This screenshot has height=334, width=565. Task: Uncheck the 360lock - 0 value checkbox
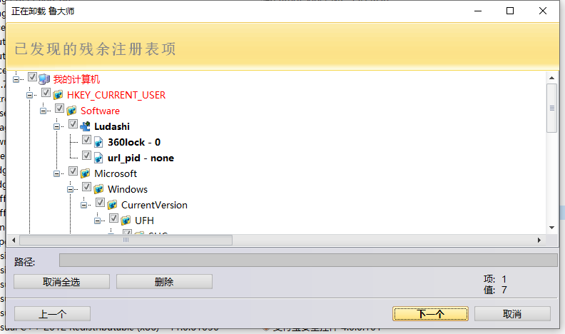86,139
